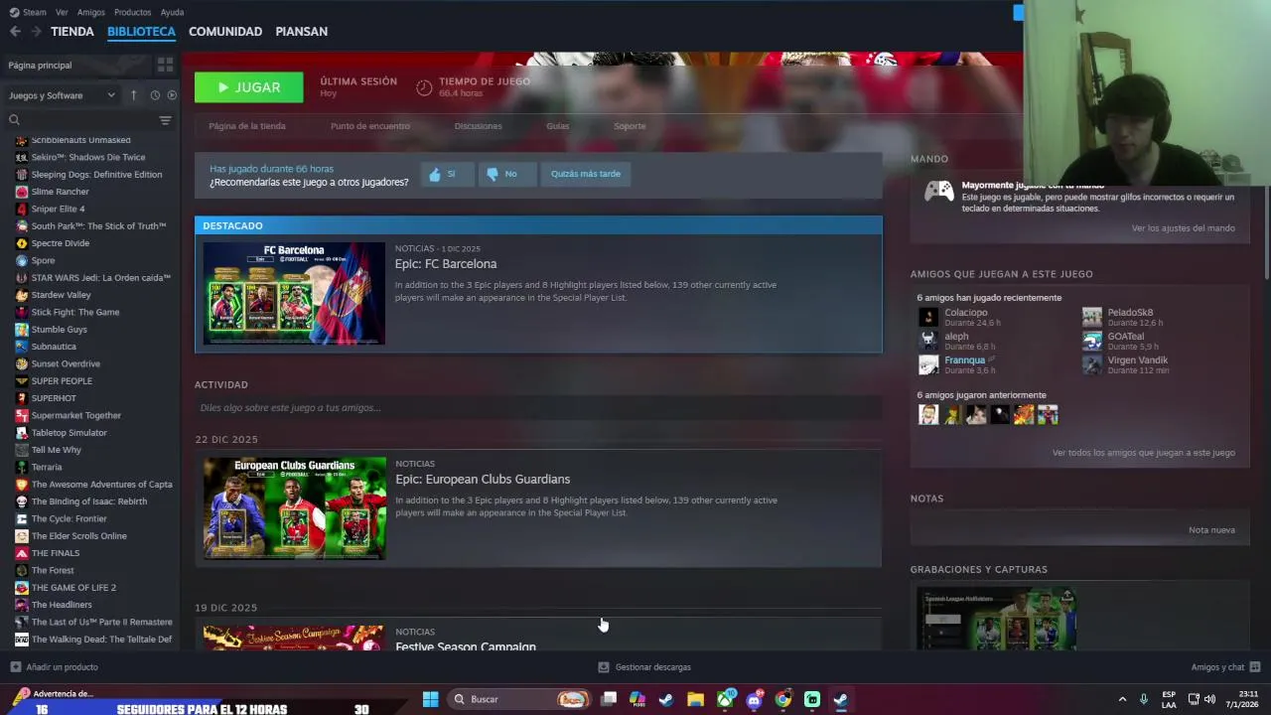Click the activity comment input field
The width and height of the screenshot is (1271, 715).
[538, 408]
